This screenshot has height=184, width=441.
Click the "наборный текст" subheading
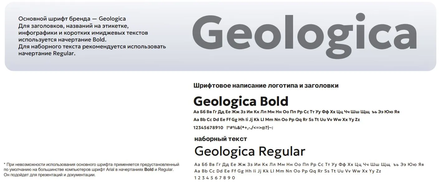pos(220,139)
